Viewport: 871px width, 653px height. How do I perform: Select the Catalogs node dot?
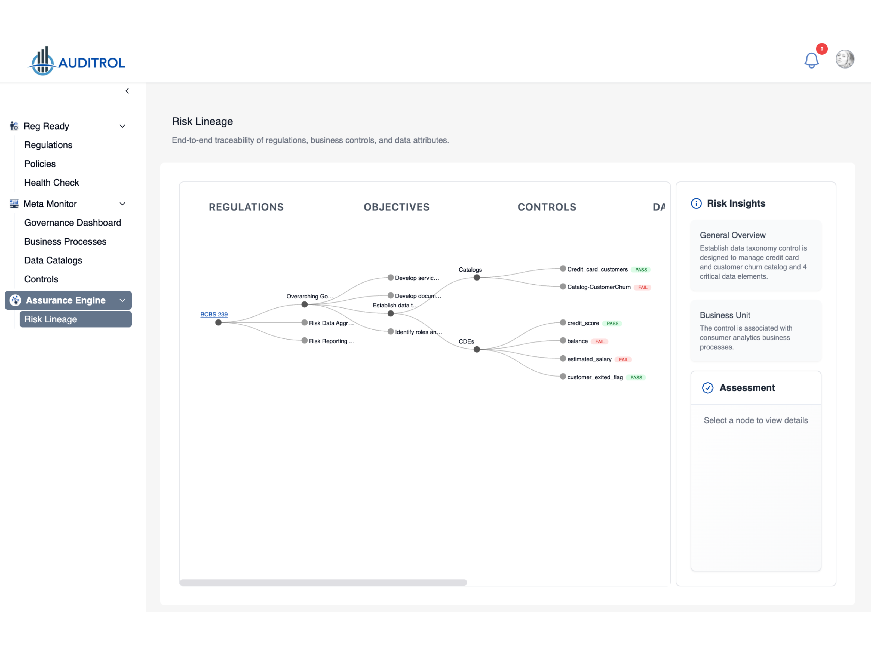click(477, 278)
